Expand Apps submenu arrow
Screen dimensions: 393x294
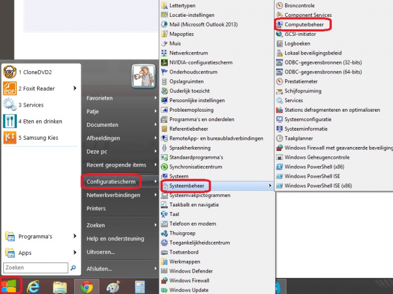click(75, 252)
